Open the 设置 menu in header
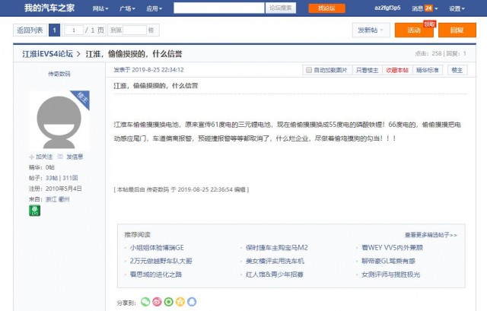The image size is (487, 311). 457,8
